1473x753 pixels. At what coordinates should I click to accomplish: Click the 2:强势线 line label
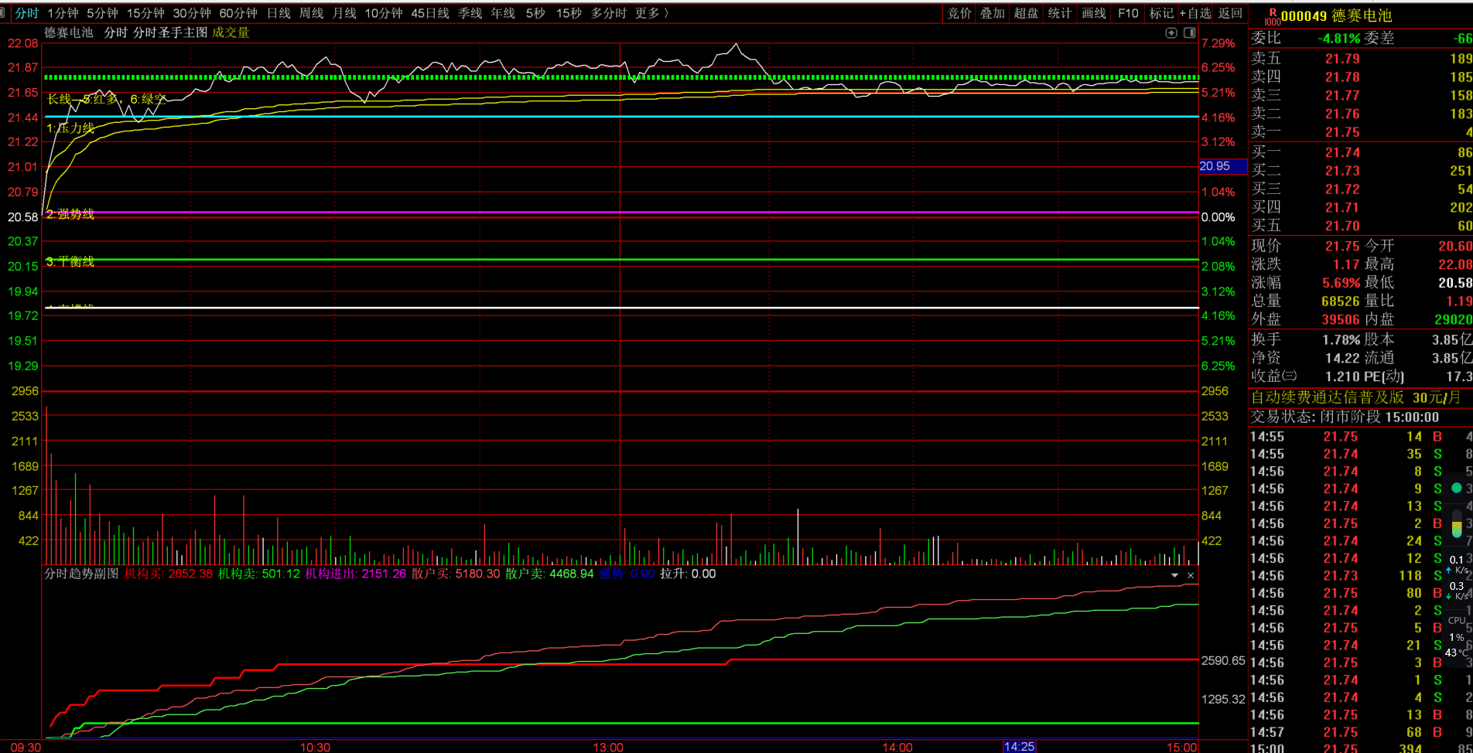click(x=70, y=214)
